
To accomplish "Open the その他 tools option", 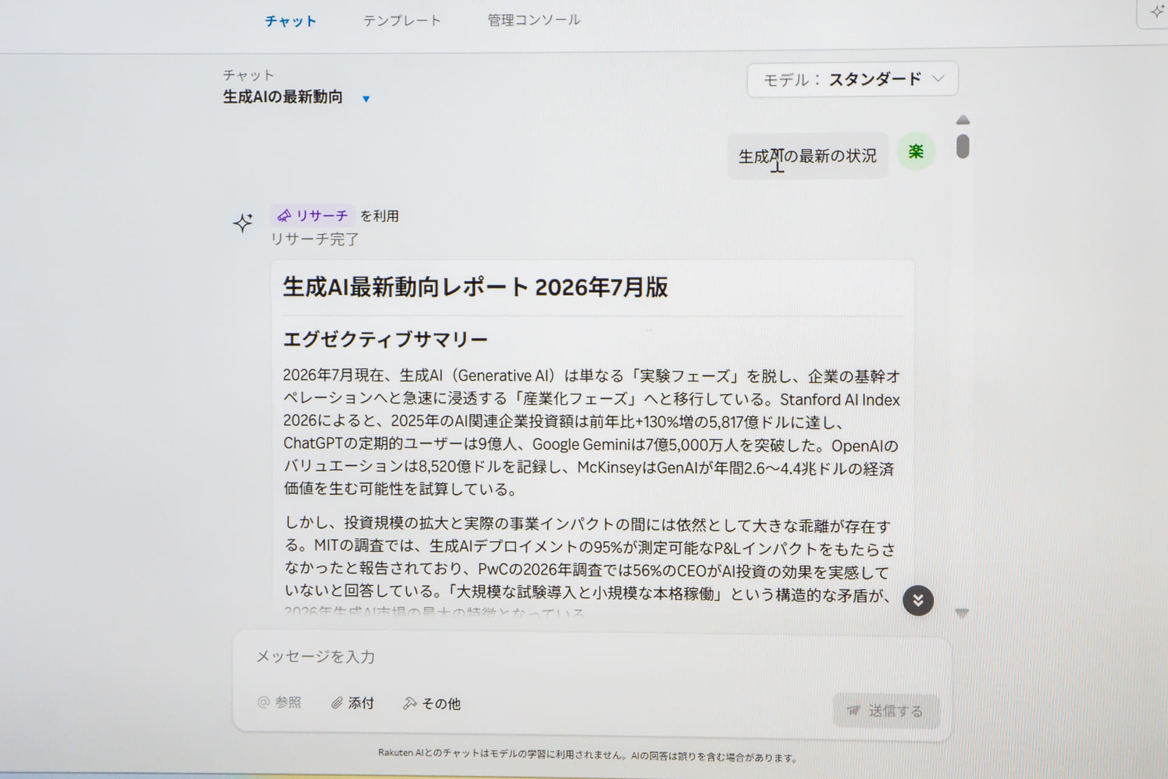I will coord(432,704).
